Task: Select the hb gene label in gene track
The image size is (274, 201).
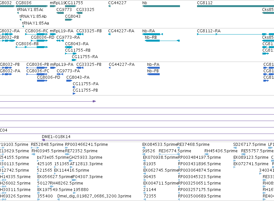Action: 145,3
